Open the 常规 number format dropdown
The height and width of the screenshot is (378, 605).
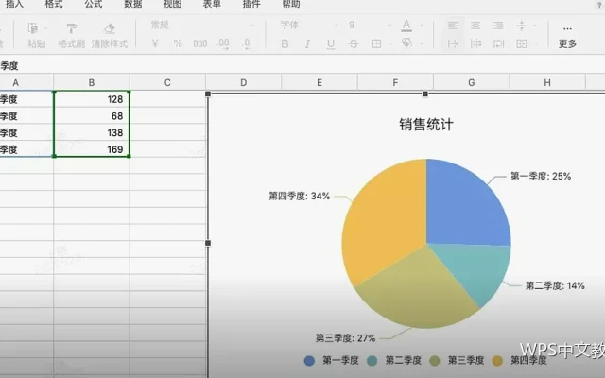(203, 26)
